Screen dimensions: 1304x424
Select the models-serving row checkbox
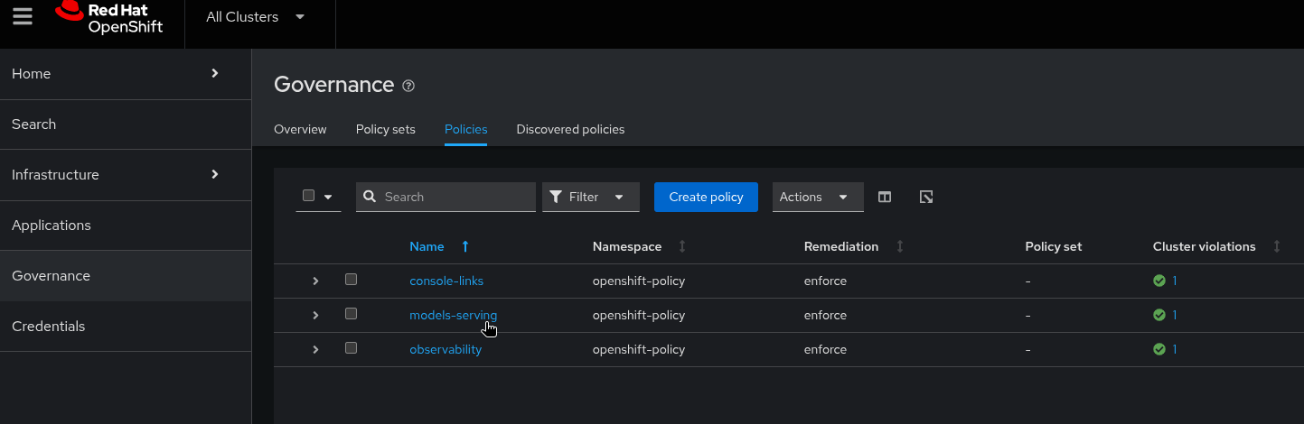tap(351, 314)
